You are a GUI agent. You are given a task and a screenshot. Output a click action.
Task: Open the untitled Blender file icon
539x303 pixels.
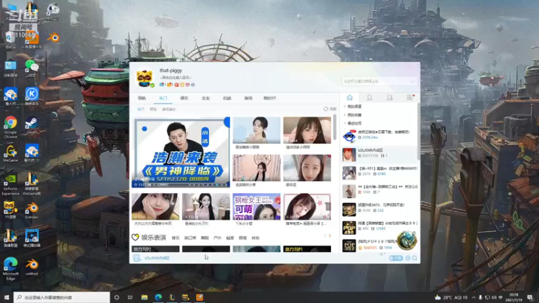tap(32, 267)
